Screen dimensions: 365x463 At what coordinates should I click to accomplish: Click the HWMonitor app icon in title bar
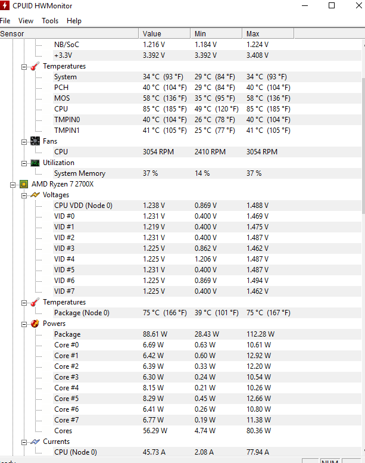[5, 6]
